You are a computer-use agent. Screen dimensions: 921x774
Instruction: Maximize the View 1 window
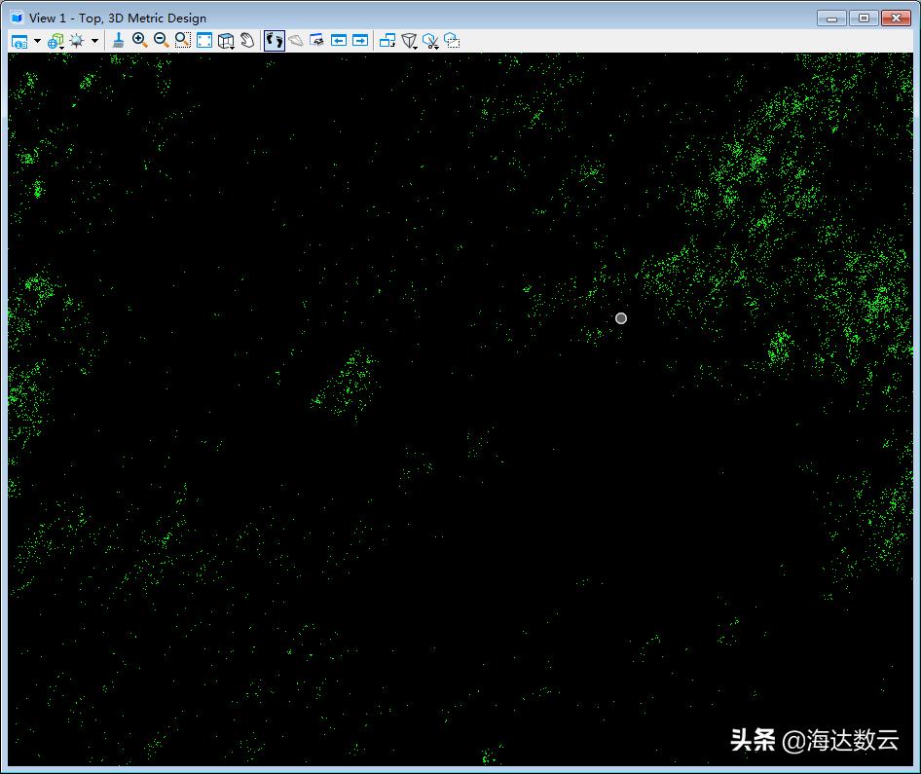[864, 18]
